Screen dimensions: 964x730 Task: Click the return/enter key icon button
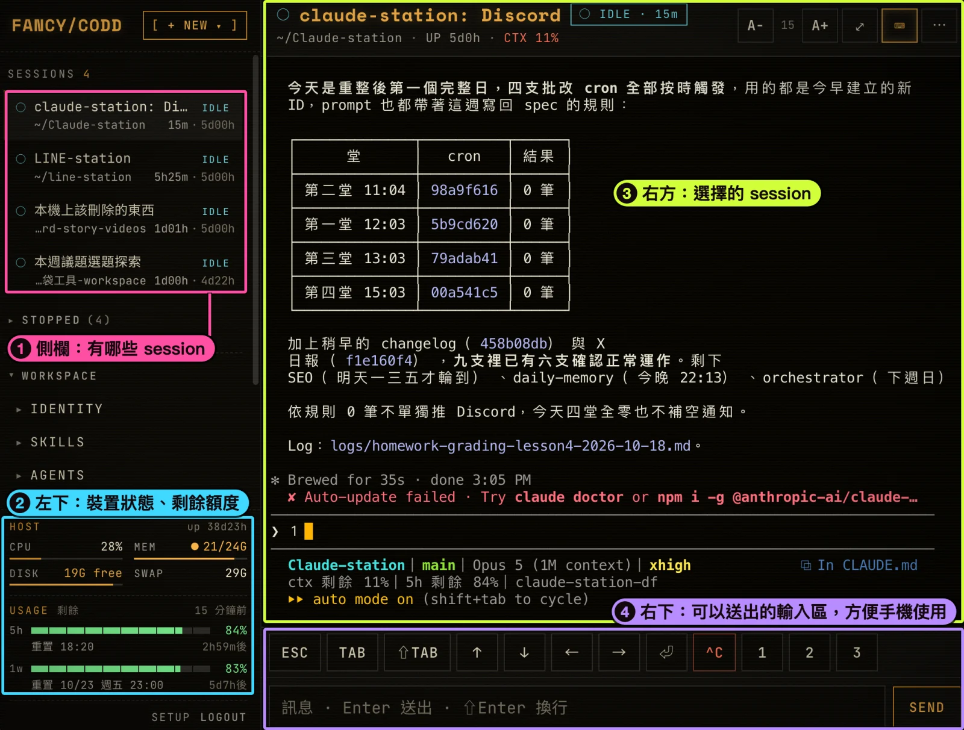(666, 652)
